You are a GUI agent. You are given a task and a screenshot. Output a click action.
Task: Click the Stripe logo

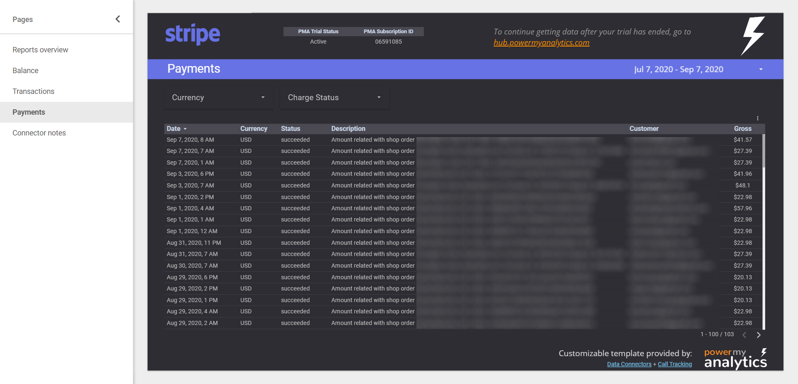(x=193, y=34)
